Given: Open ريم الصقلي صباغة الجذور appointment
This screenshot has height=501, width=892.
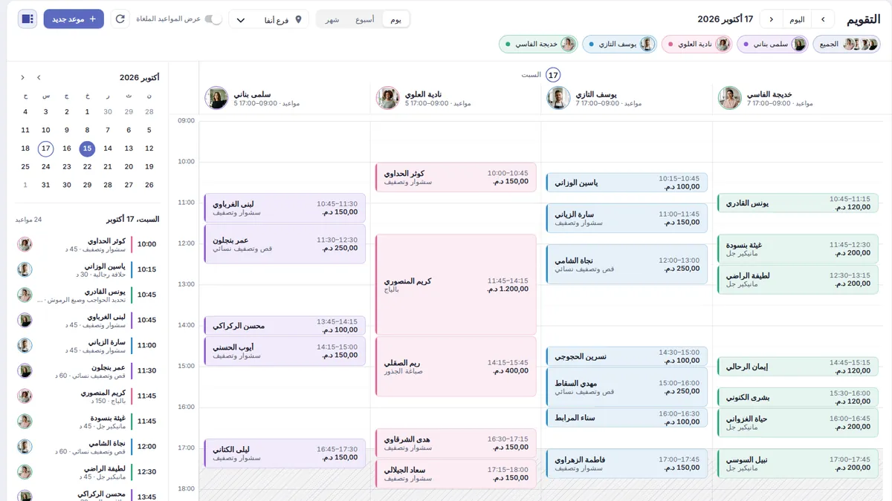Looking at the screenshot, I should [x=456, y=367].
